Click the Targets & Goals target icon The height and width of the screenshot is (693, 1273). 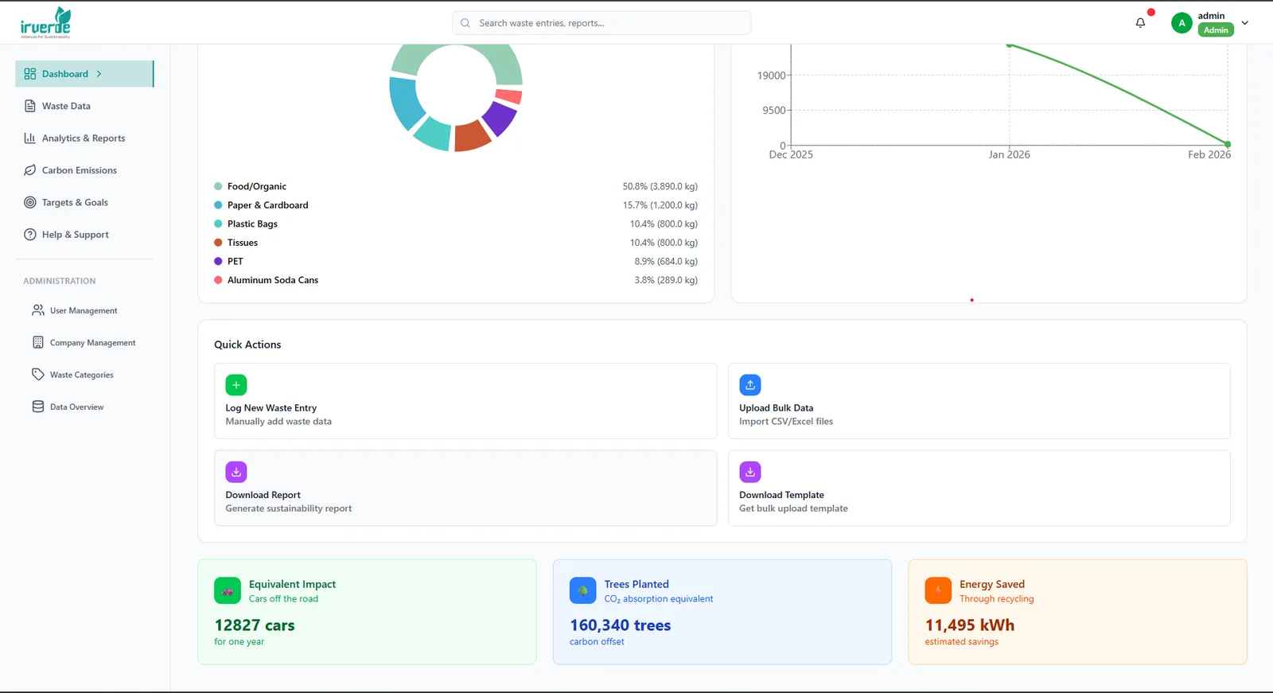tap(30, 202)
